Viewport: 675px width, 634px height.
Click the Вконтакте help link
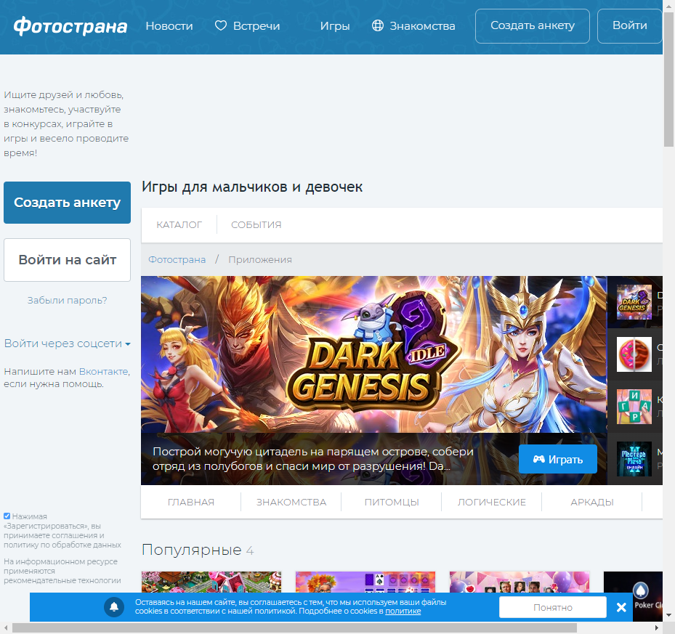(x=103, y=371)
